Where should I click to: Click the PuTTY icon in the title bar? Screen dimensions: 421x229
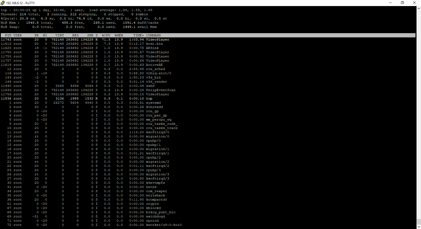click(3, 3)
